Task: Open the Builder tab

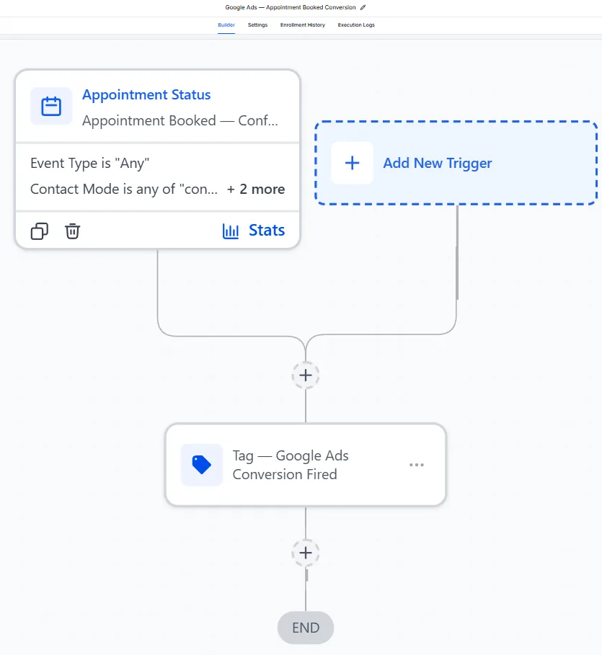Action: pyautogui.click(x=226, y=25)
